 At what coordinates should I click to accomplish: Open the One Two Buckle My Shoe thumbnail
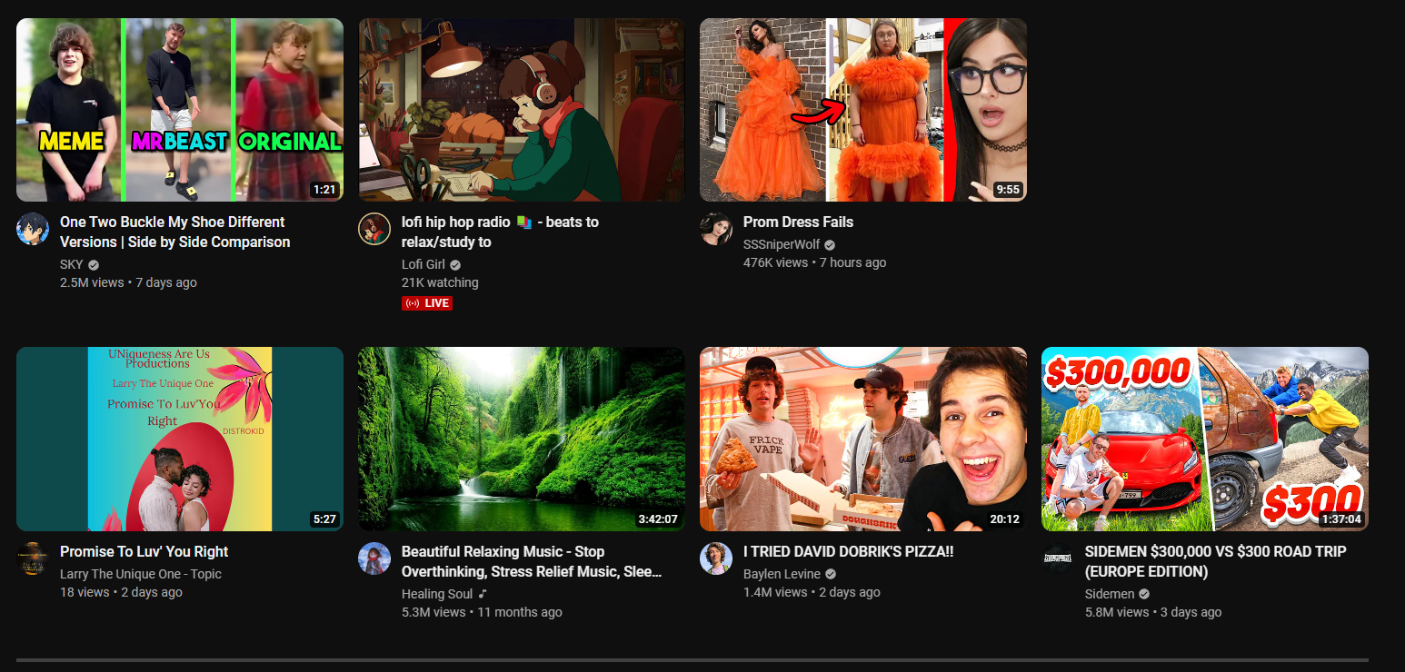[x=180, y=110]
